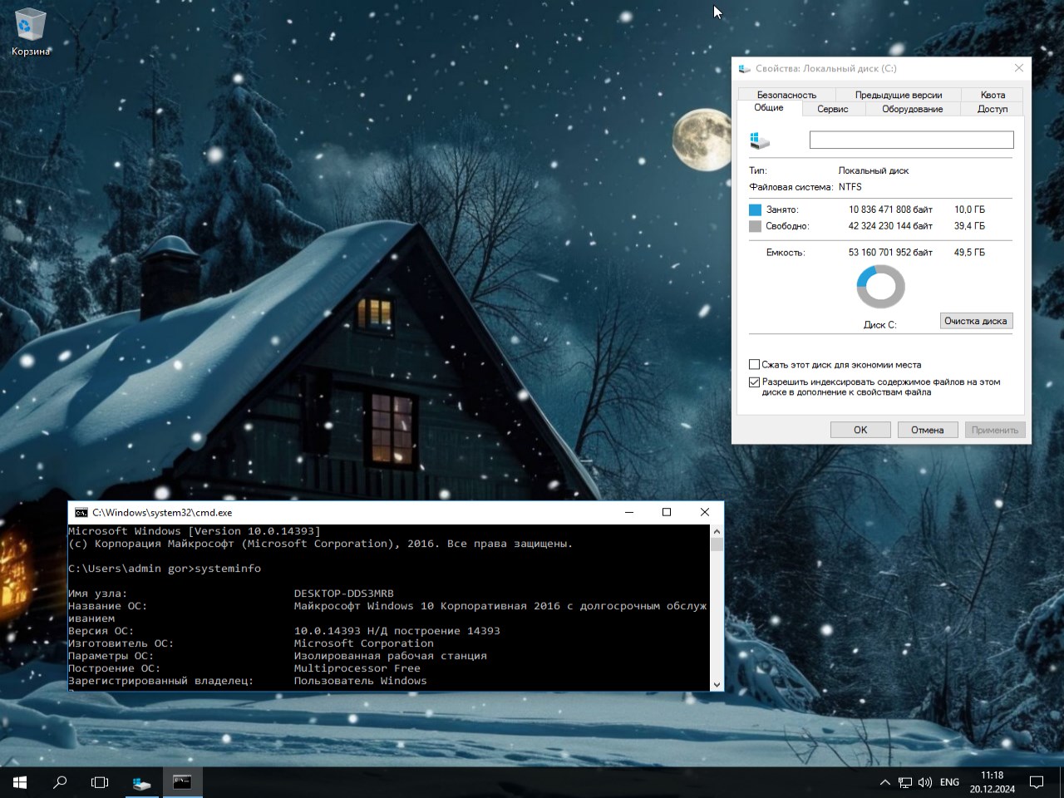The height and width of the screenshot is (798, 1064).
Task: Uncheck 'Разрешить индексировать' checkbox
Action: (755, 382)
